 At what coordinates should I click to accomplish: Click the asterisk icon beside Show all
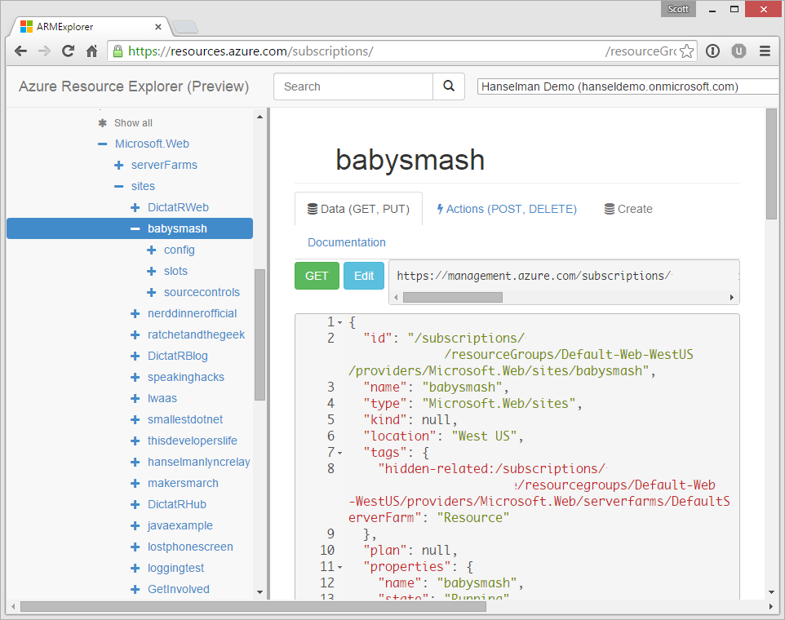(103, 123)
